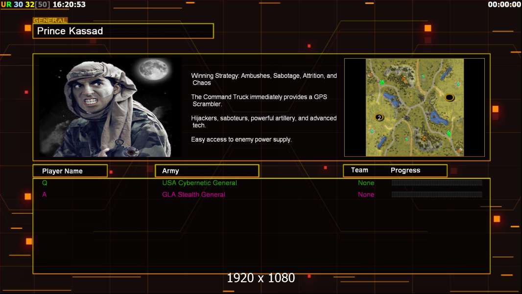Click player A's loading progress bar

pos(437,195)
